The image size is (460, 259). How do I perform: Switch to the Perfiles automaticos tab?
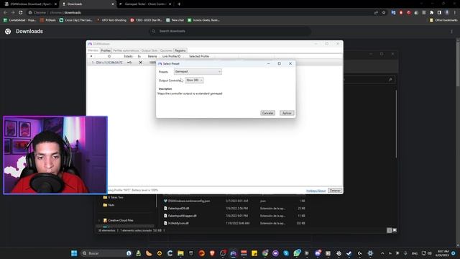(126, 50)
